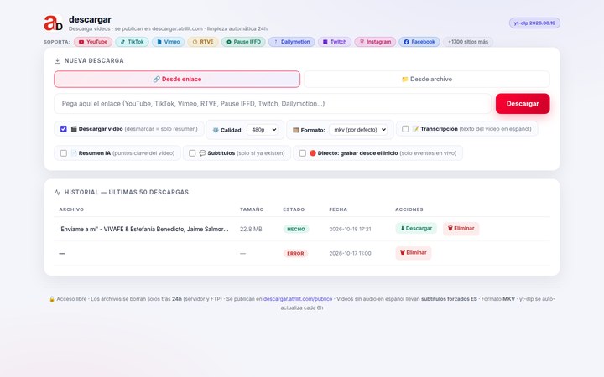The width and height of the screenshot is (604, 377).
Task: Click the ESTADO column header
Action: coord(294,209)
